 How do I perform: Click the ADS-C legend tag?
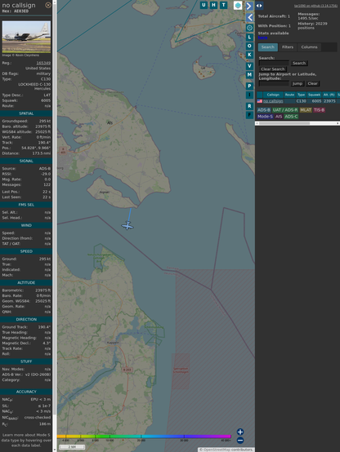[291, 117]
